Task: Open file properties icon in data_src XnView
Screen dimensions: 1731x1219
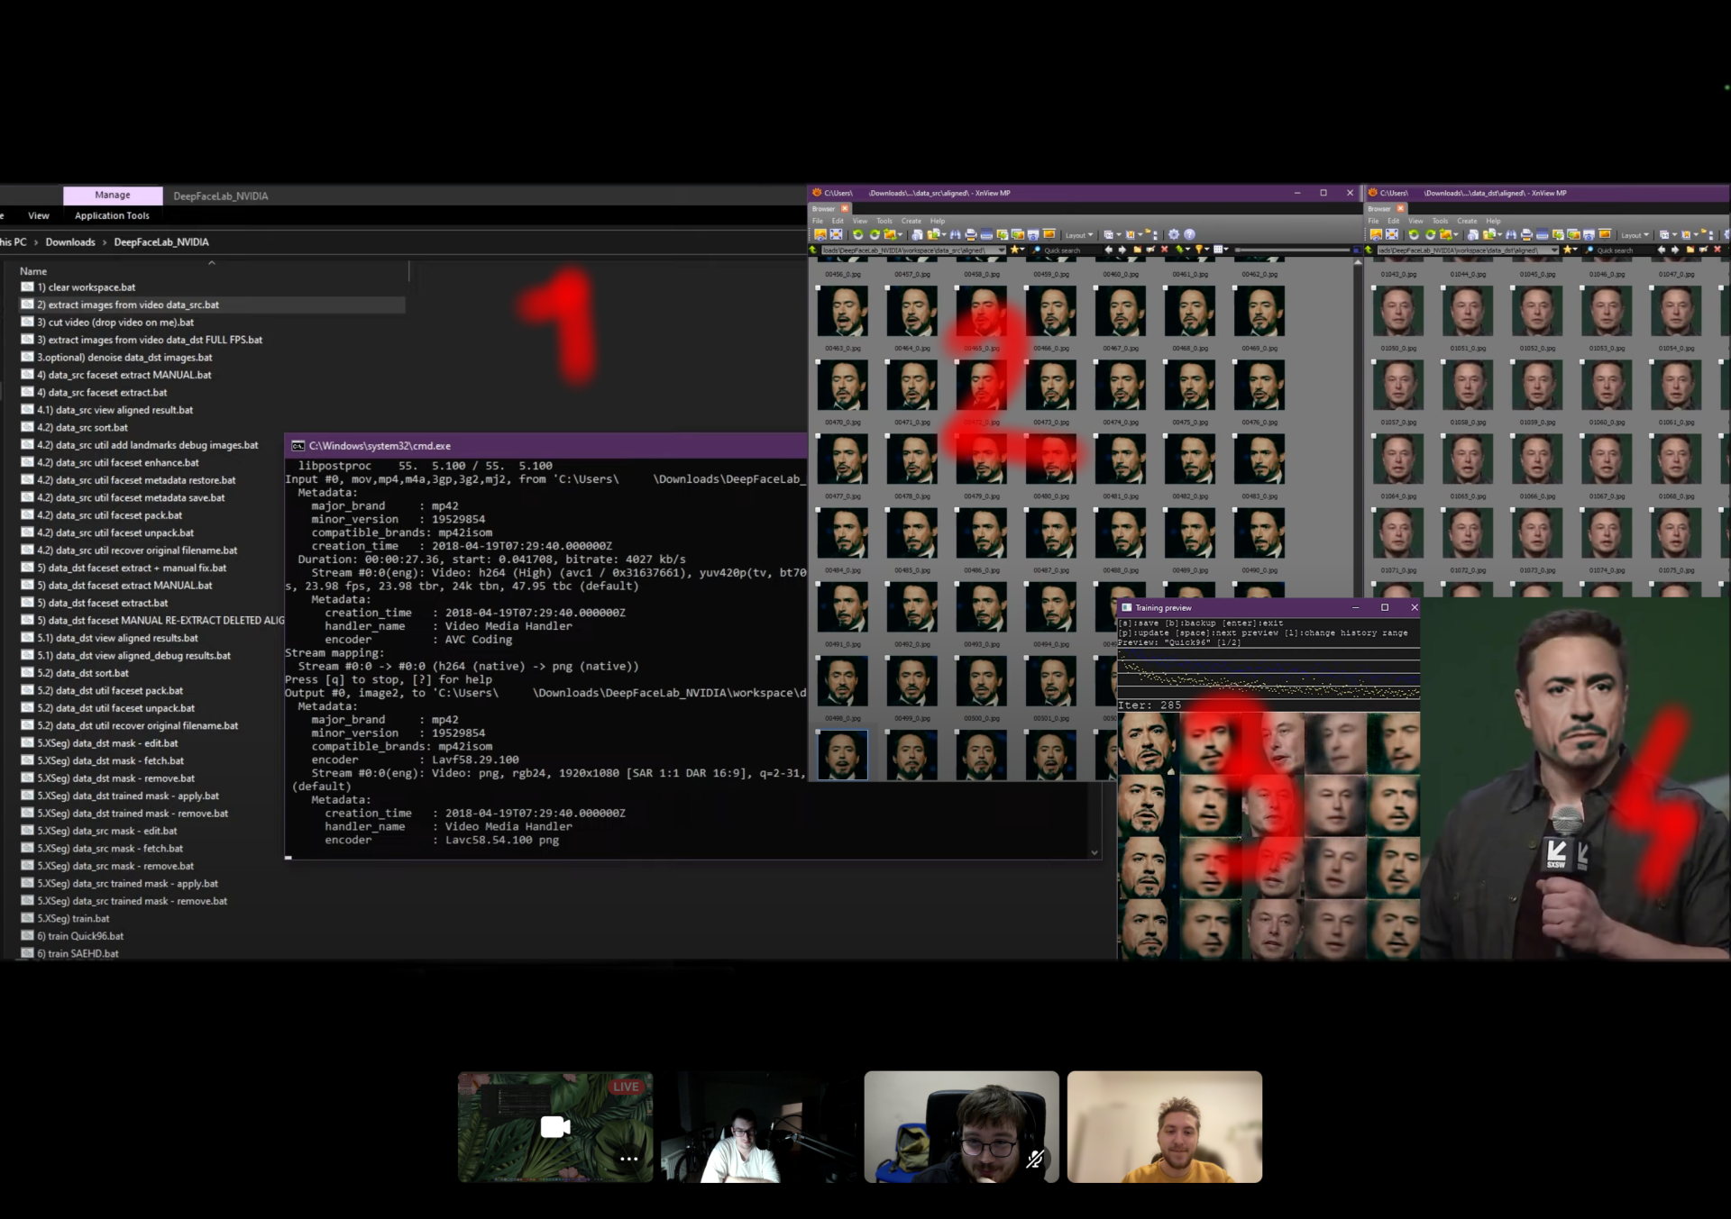Action: (917, 234)
